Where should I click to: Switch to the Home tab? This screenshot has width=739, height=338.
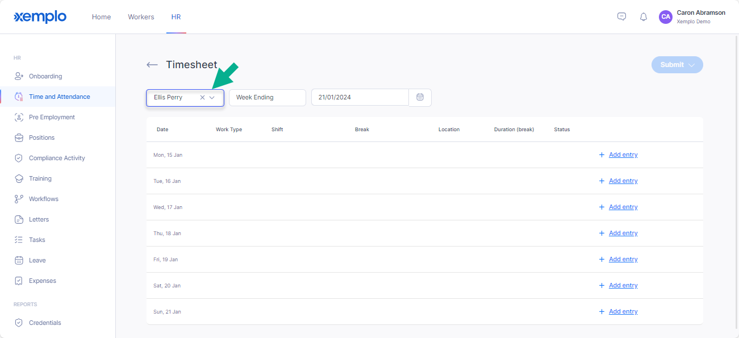102,17
